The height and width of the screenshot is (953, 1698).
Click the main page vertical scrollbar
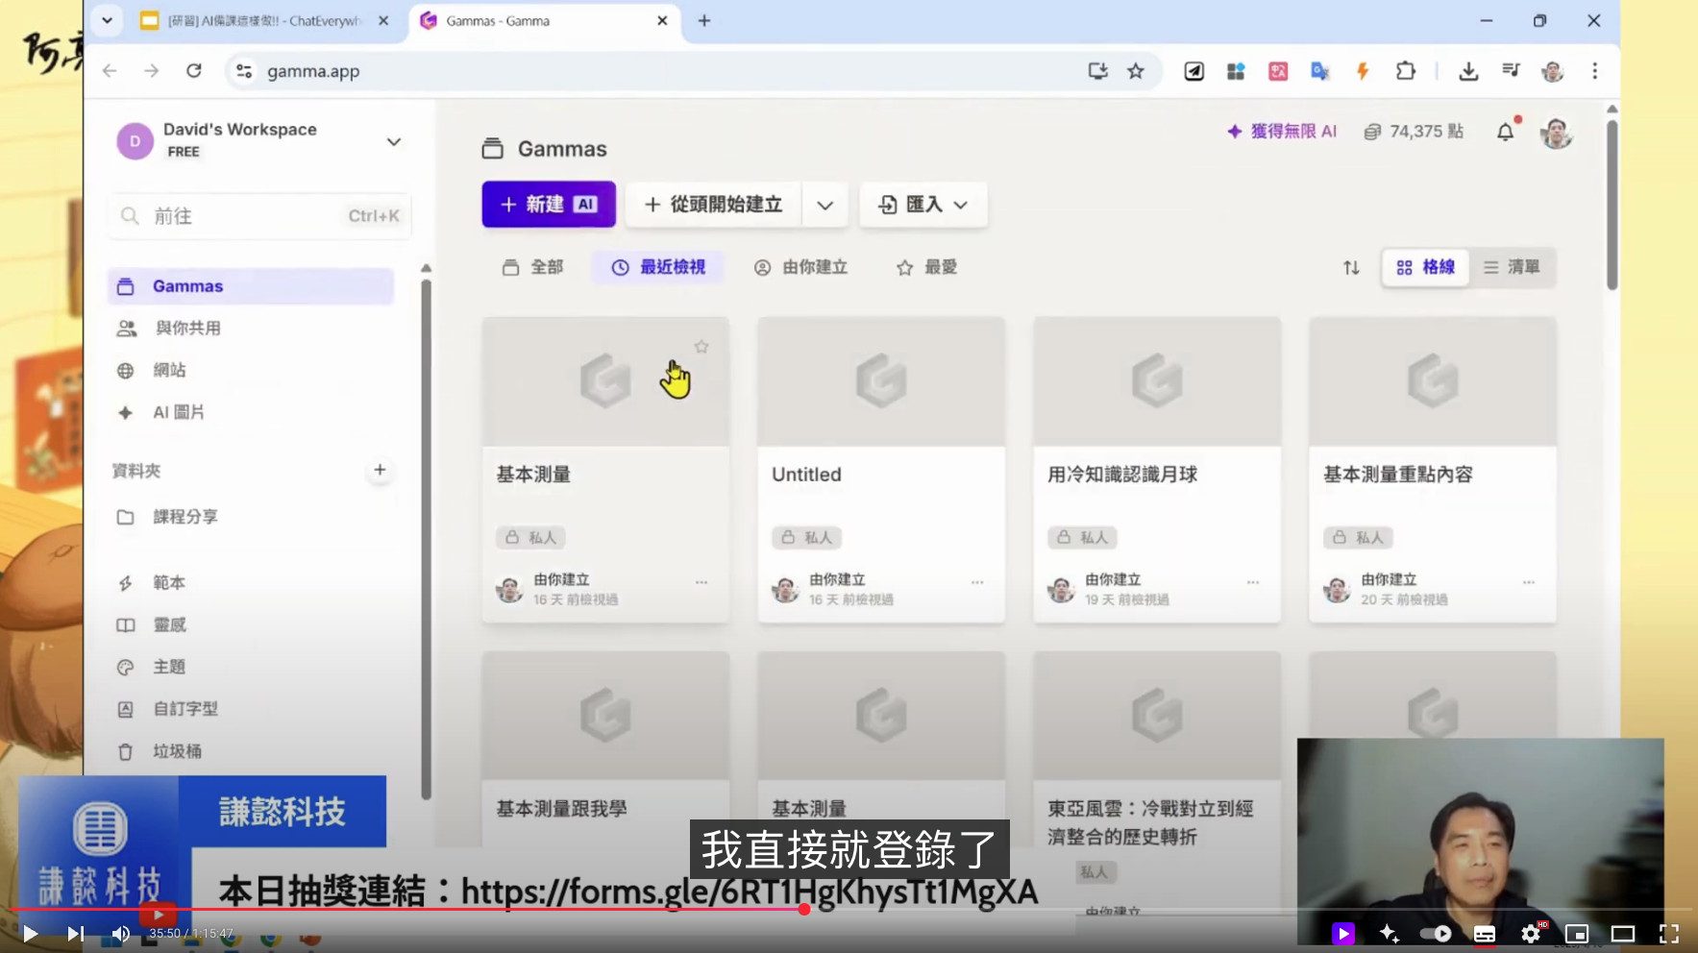coord(1612,204)
